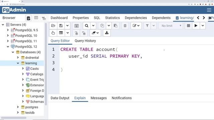Open the save options dropdown arrow
The height and width of the screenshot is (120, 214).
tap(68, 26)
